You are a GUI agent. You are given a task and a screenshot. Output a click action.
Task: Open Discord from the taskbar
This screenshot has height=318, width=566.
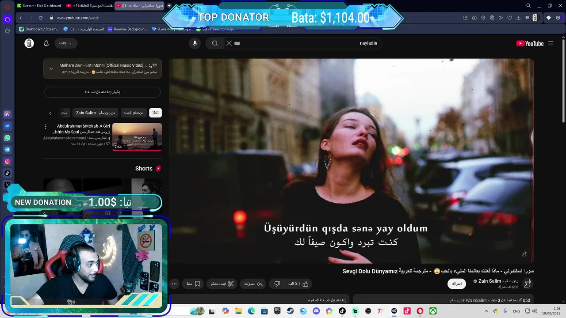[x=316, y=311]
